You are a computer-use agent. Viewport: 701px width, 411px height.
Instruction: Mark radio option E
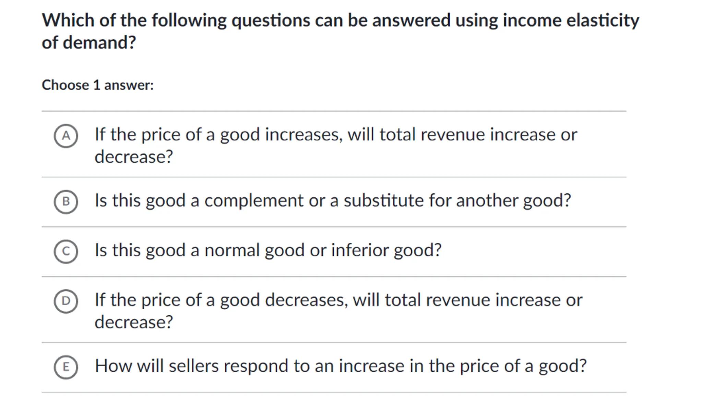(x=66, y=367)
